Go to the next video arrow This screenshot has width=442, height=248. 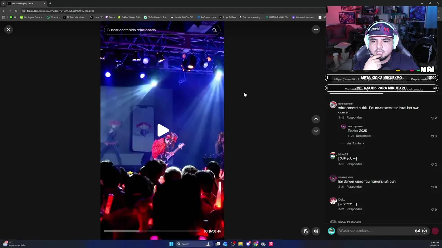coord(316,131)
